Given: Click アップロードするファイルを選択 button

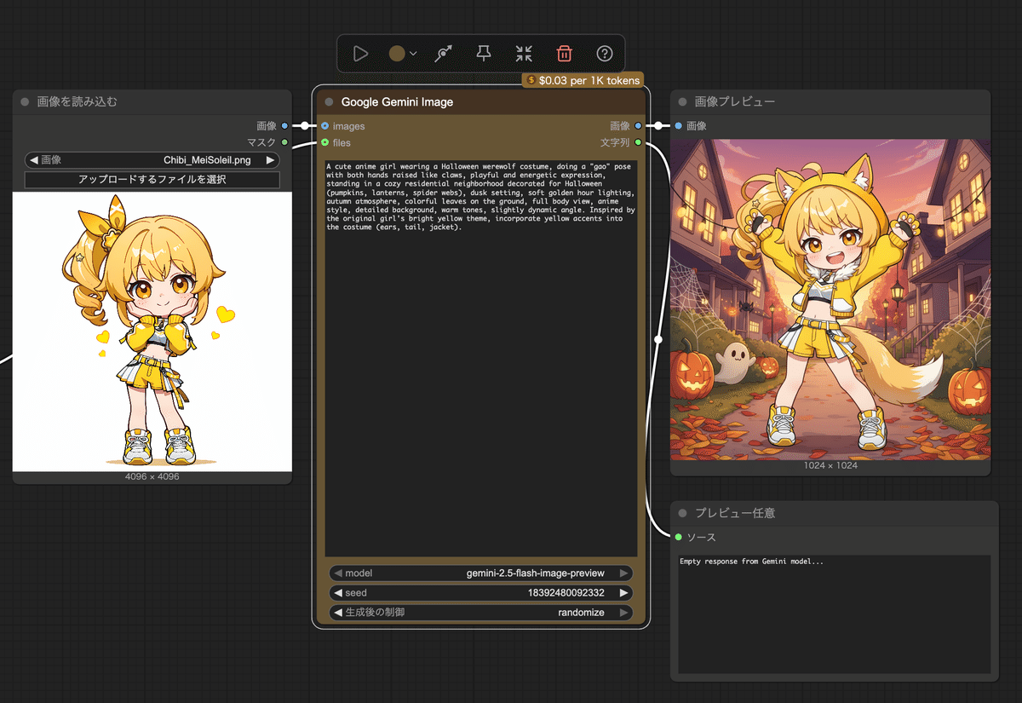Looking at the screenshot, I should [x=152, y=180].
